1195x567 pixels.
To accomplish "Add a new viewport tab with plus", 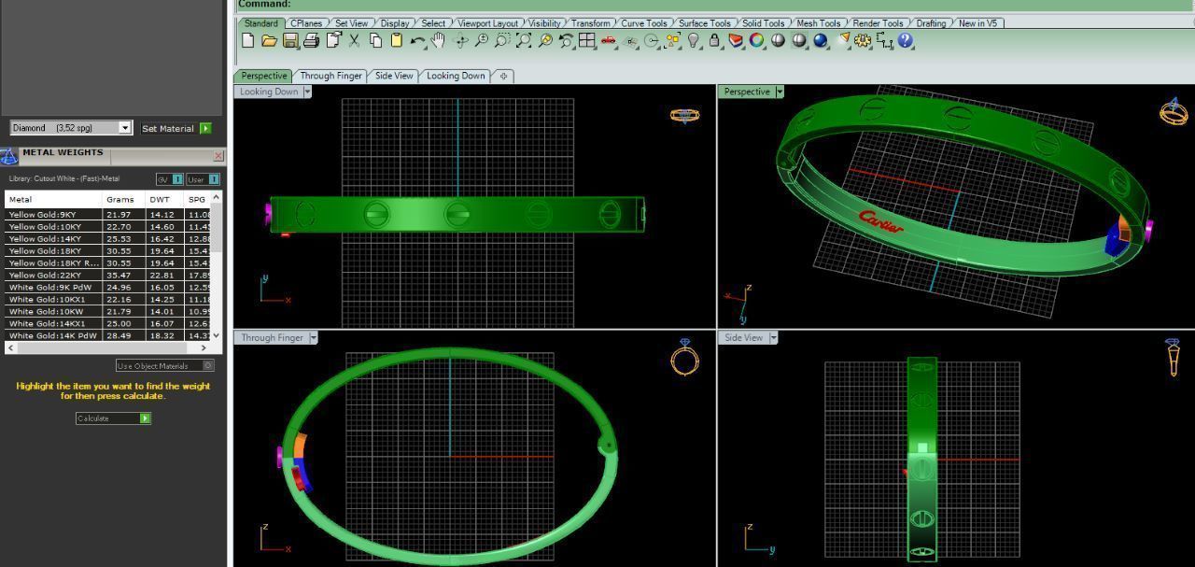I will click(503, 76).
